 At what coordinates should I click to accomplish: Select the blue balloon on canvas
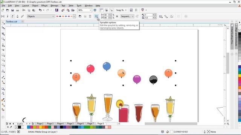point(107,66)
